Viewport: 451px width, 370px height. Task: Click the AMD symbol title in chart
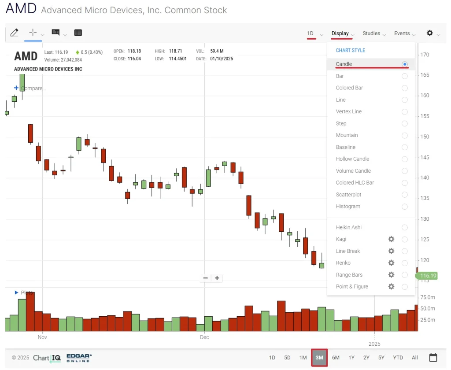click(x=26, y=56)
